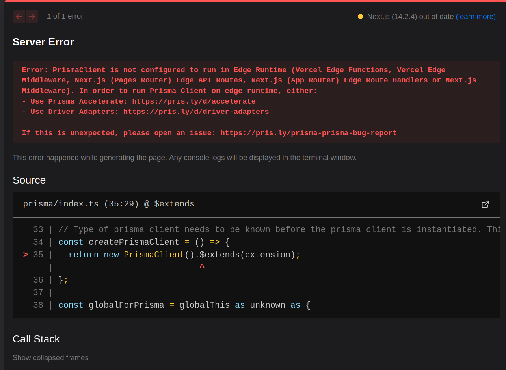Viewport: 506px width, 370px height.
Task: Click the line 33 comment text
Action: [x=279, y=229]
